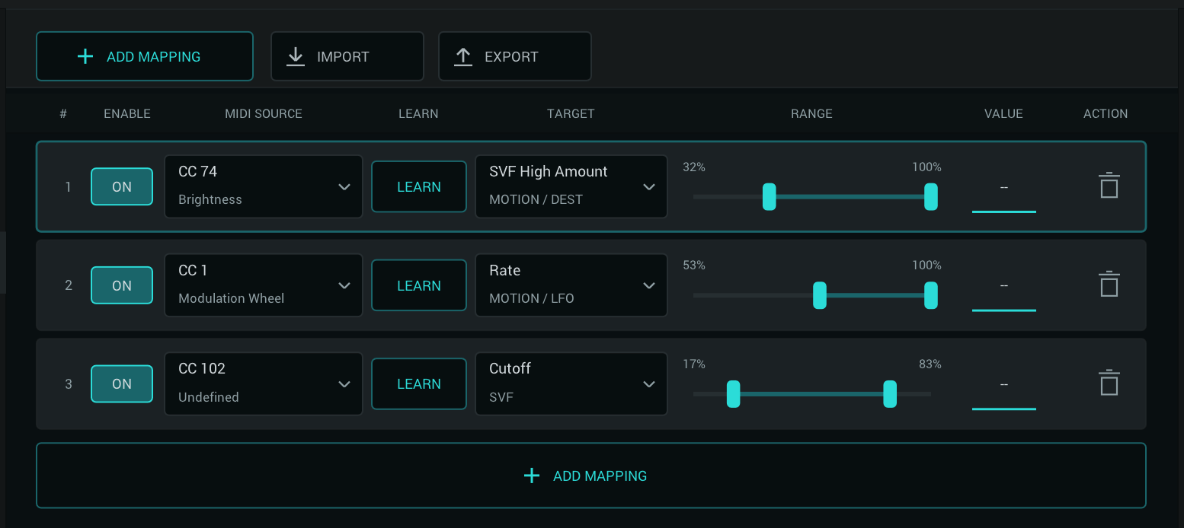This screenshot has height=528, width=1184.
Task: Click the top Add Mapping button
Action: click(x=145, y=56)
